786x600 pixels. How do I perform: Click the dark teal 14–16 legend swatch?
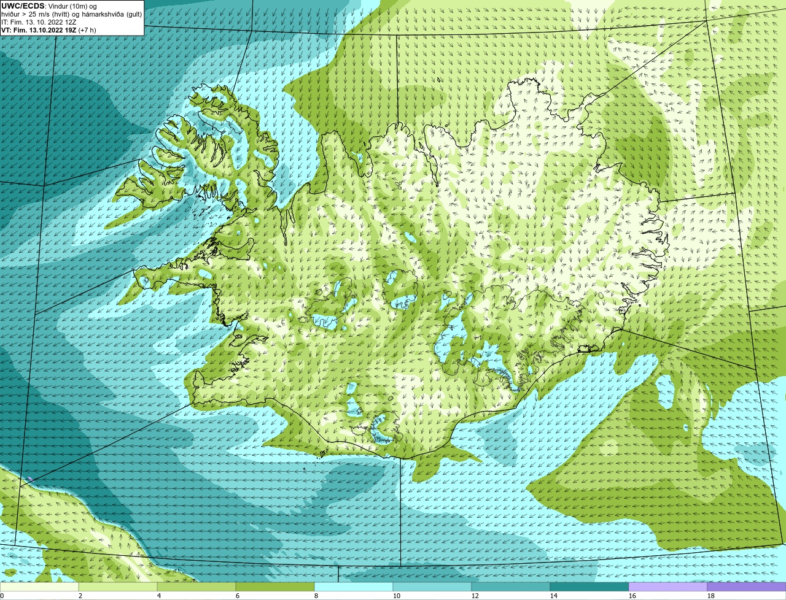[x=589, y=587]
